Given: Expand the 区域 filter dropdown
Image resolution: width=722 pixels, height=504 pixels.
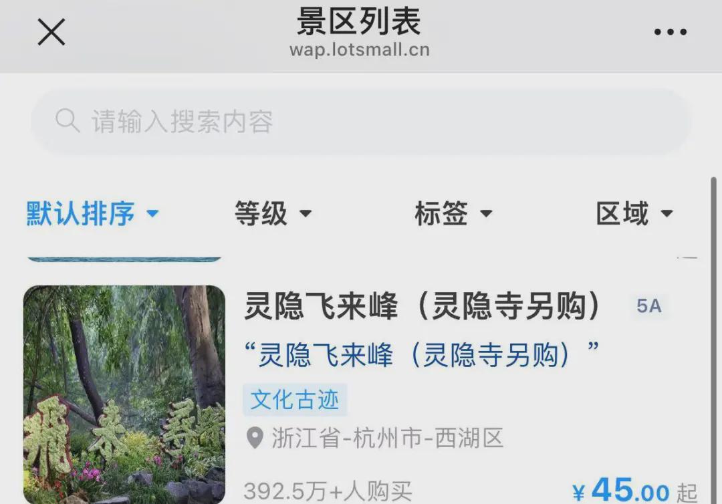Looking at the screenshot, I should (634, 214).
